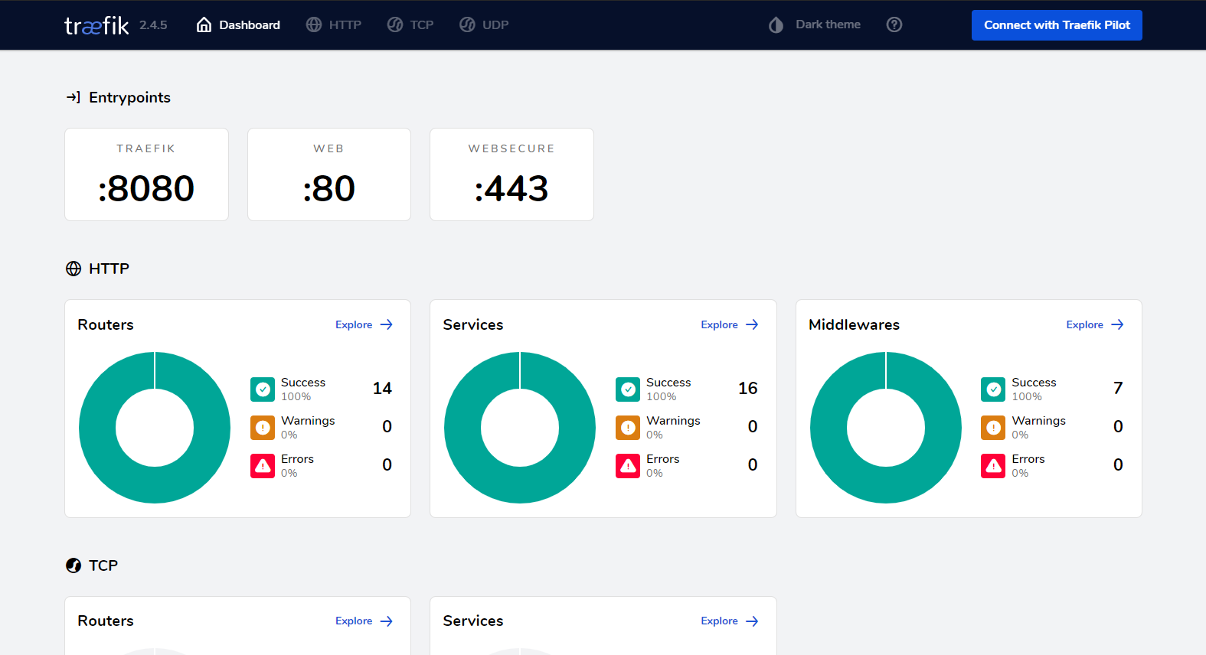The image size is (1206, 655).
Task: Click the Errors icon in HTTP Routers
Action: tap(263, 466)
